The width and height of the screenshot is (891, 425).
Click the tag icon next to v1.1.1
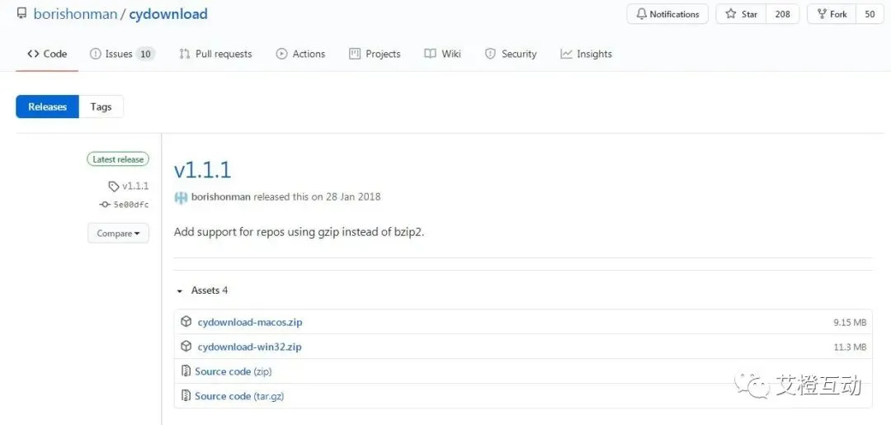(114, 187)
